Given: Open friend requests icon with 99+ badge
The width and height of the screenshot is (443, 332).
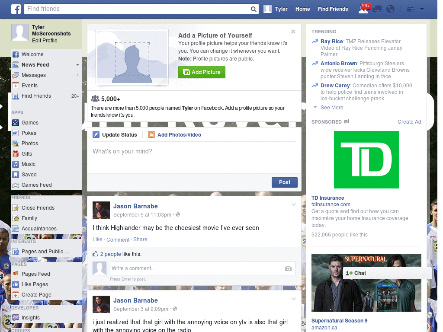Looking at the screenshot, I should coord(364,9).
